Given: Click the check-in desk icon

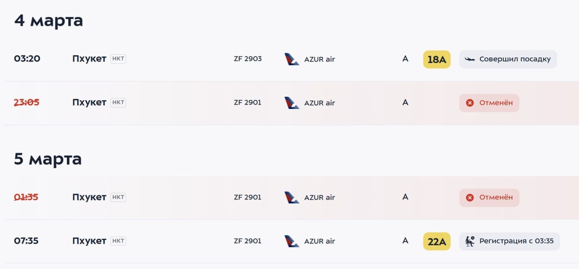Looking at the screenshot, I should pyautogui.click(x=470, y=241).
